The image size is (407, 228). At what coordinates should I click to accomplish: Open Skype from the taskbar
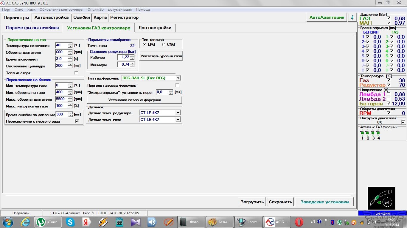70,222
